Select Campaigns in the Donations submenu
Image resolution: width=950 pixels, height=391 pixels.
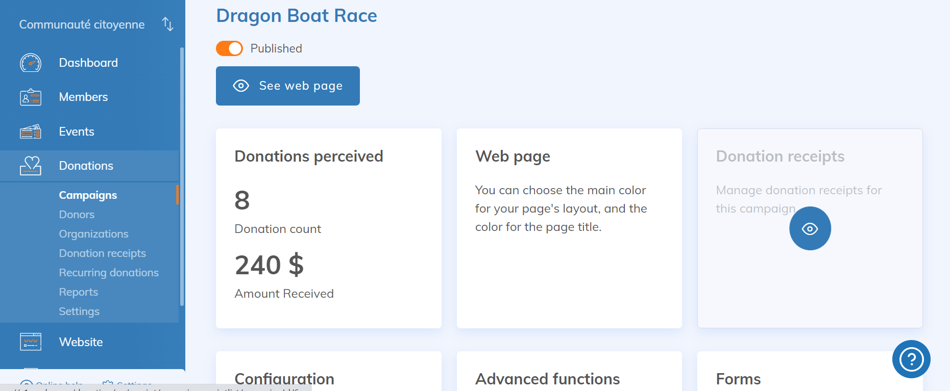[x=88, y=195]
